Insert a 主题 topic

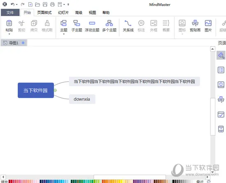tap(64, 26)
